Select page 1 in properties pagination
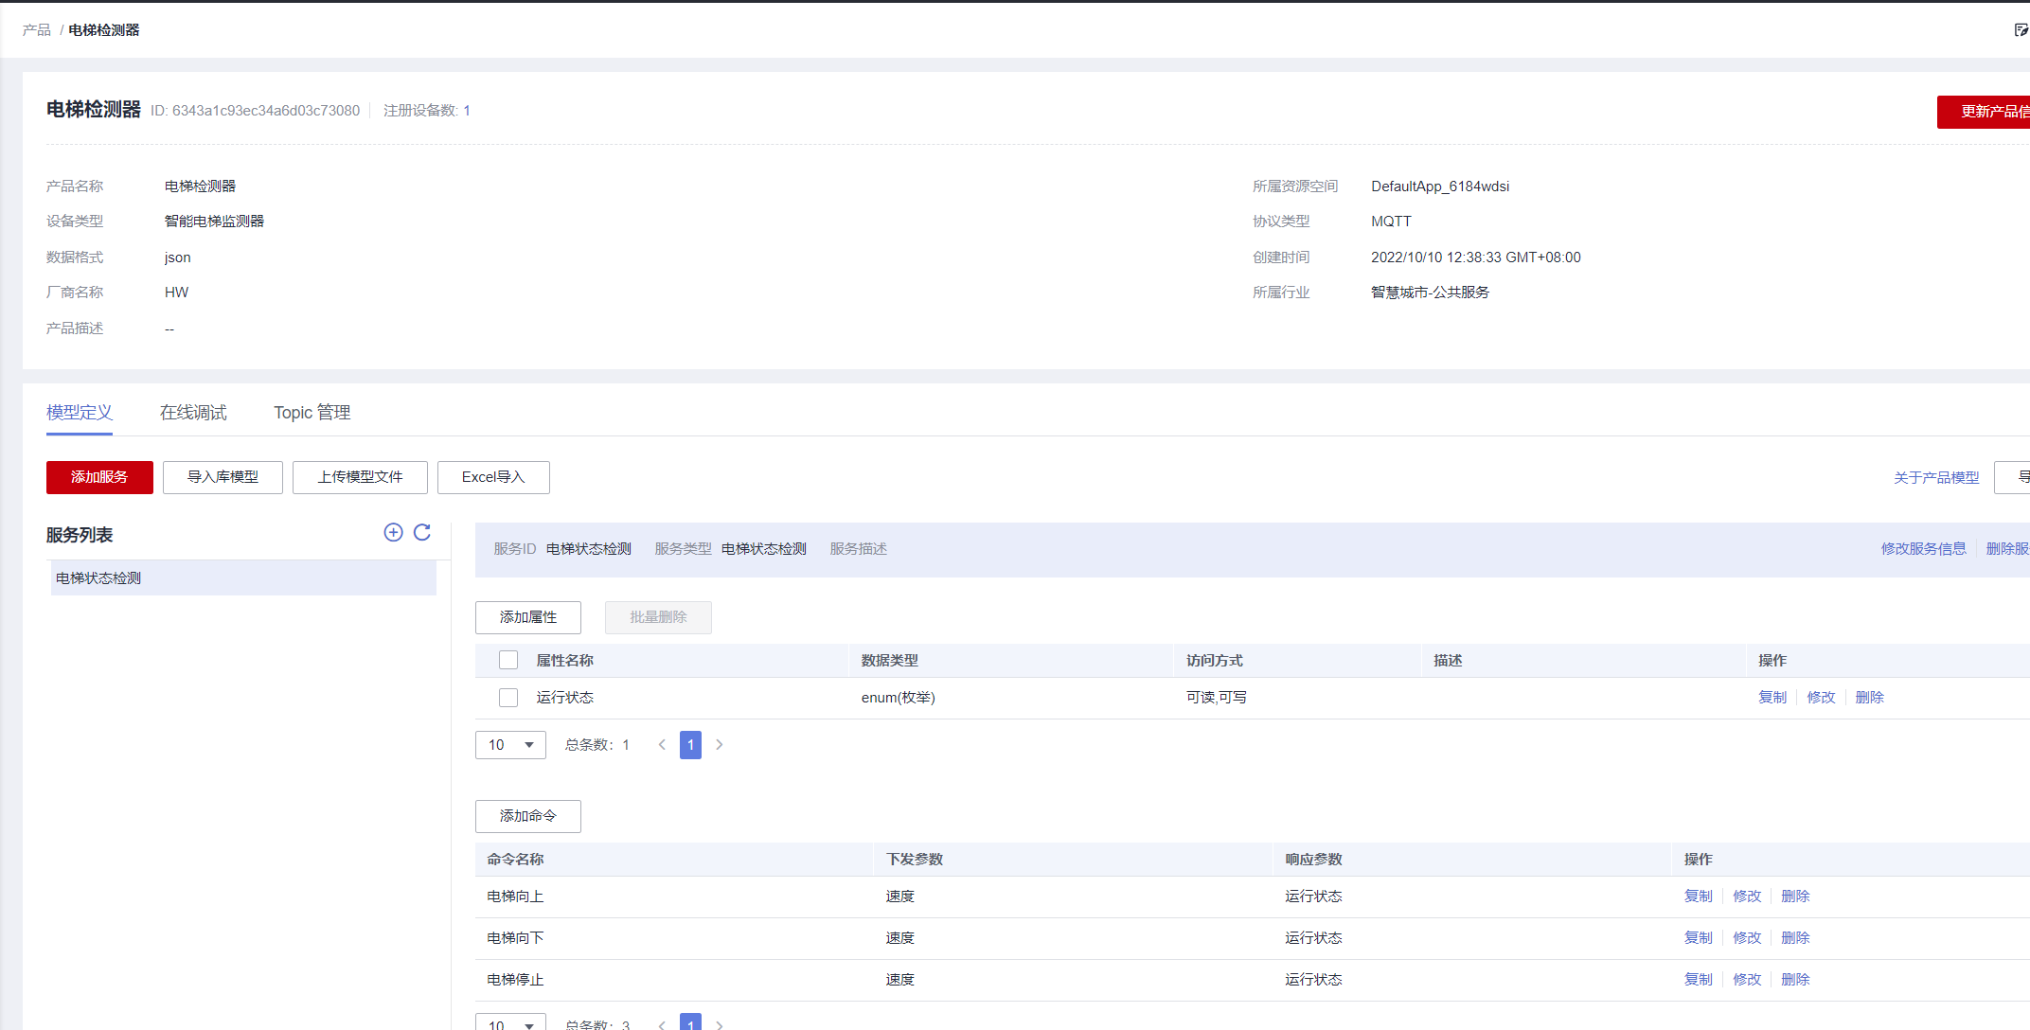 (x=690, y=745)
